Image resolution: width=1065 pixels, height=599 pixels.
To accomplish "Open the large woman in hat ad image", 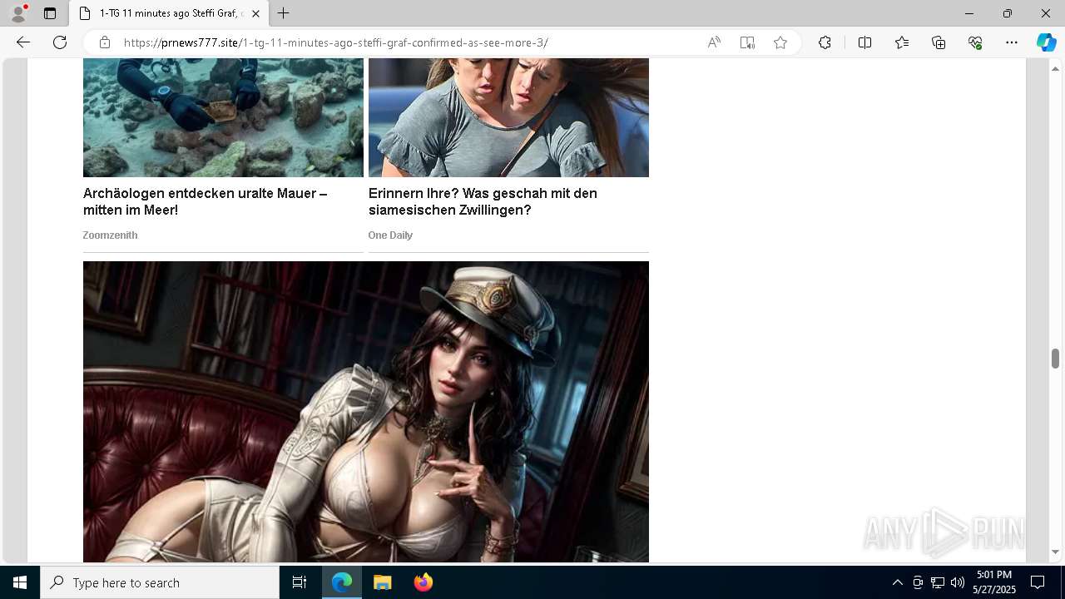I will point(366,412).
